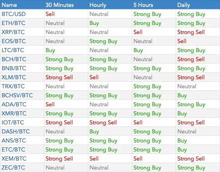Open the XMR/BTC pair
220x172 pixels.
[14, 113]
